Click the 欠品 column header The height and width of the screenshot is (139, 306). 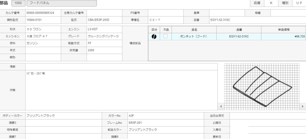166,30
